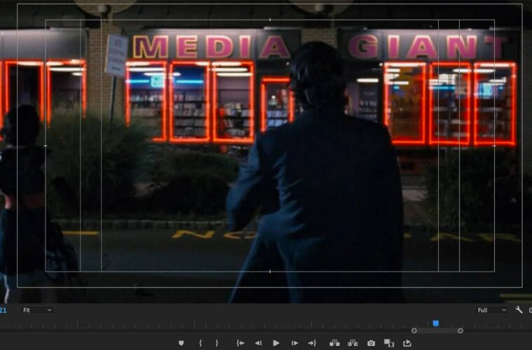Viewport: 532px width, 350px height.
Task: Click the left handle of the zoom scroll bar
Action: 414,330
